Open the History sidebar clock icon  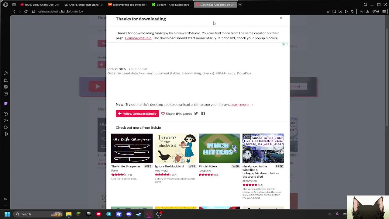5,121
